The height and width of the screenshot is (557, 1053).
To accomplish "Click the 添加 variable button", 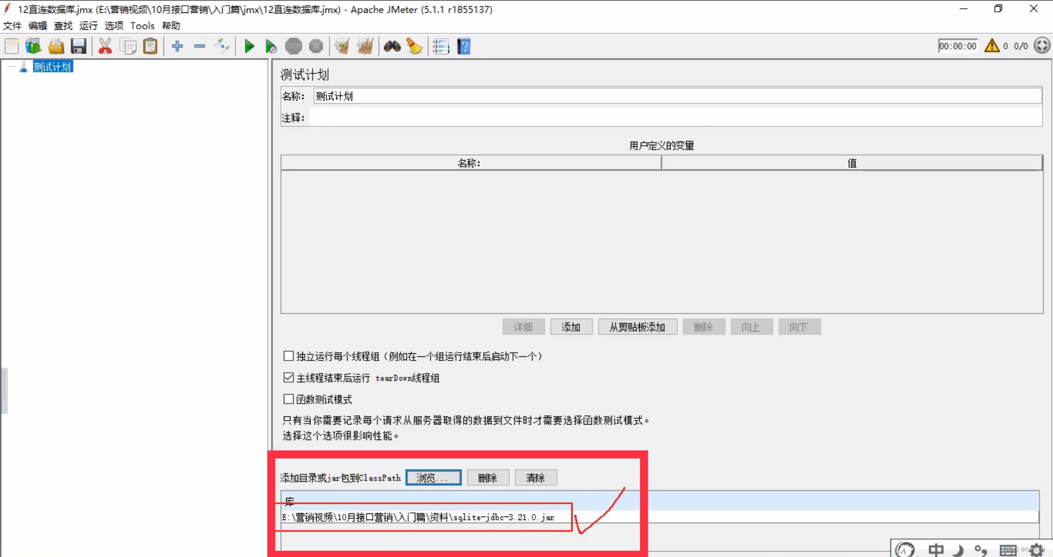I will (571, 327).
